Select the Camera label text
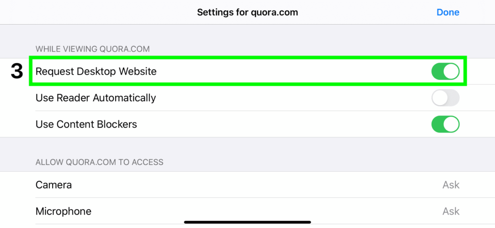The width and height of the screenshot is (495, 228). [54, 185]
